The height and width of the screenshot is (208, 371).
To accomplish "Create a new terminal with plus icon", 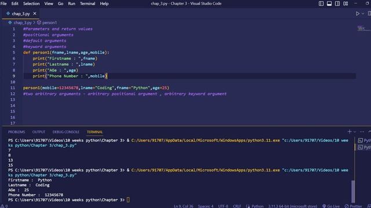I will pos(350,132).
